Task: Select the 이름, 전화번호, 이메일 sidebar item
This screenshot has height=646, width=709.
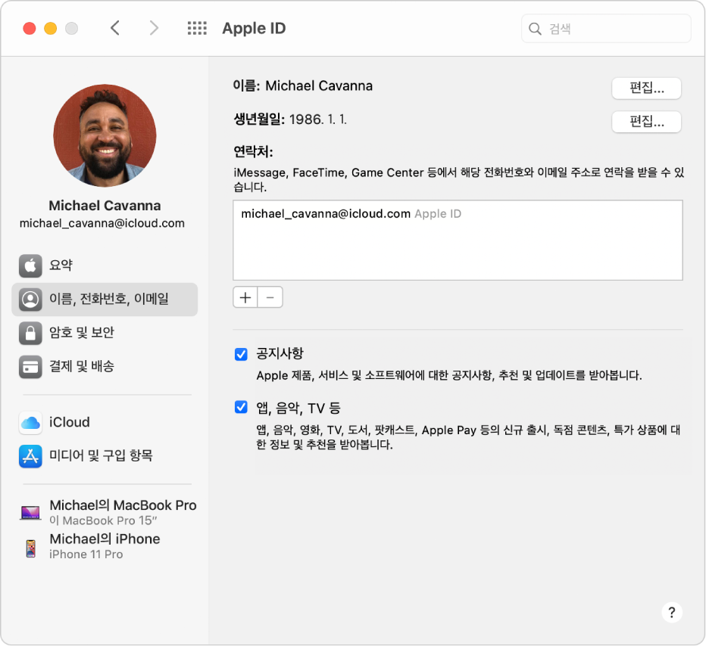Action: [x=105, y=300]
